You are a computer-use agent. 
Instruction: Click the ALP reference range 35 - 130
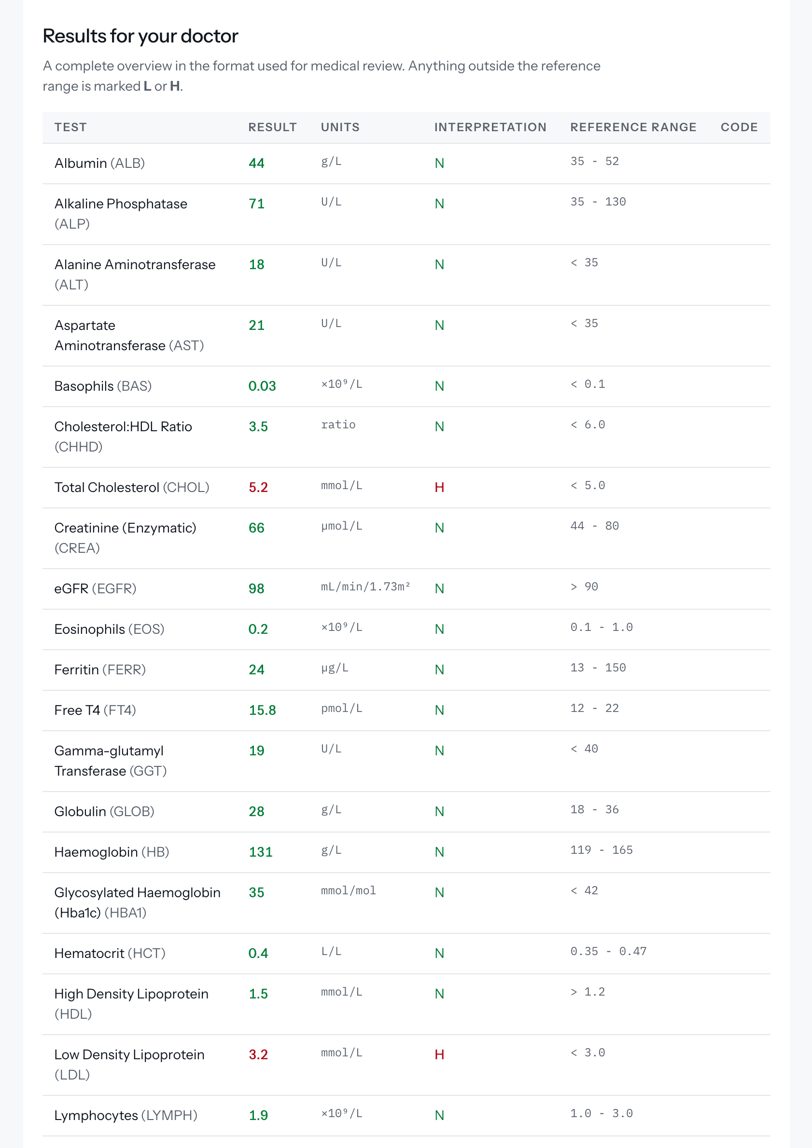[598, 202]
